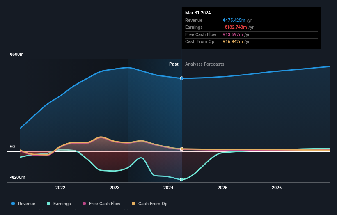
Task: Click the Mar 31 2024 tooltip date
Action: tap(198, 13)
